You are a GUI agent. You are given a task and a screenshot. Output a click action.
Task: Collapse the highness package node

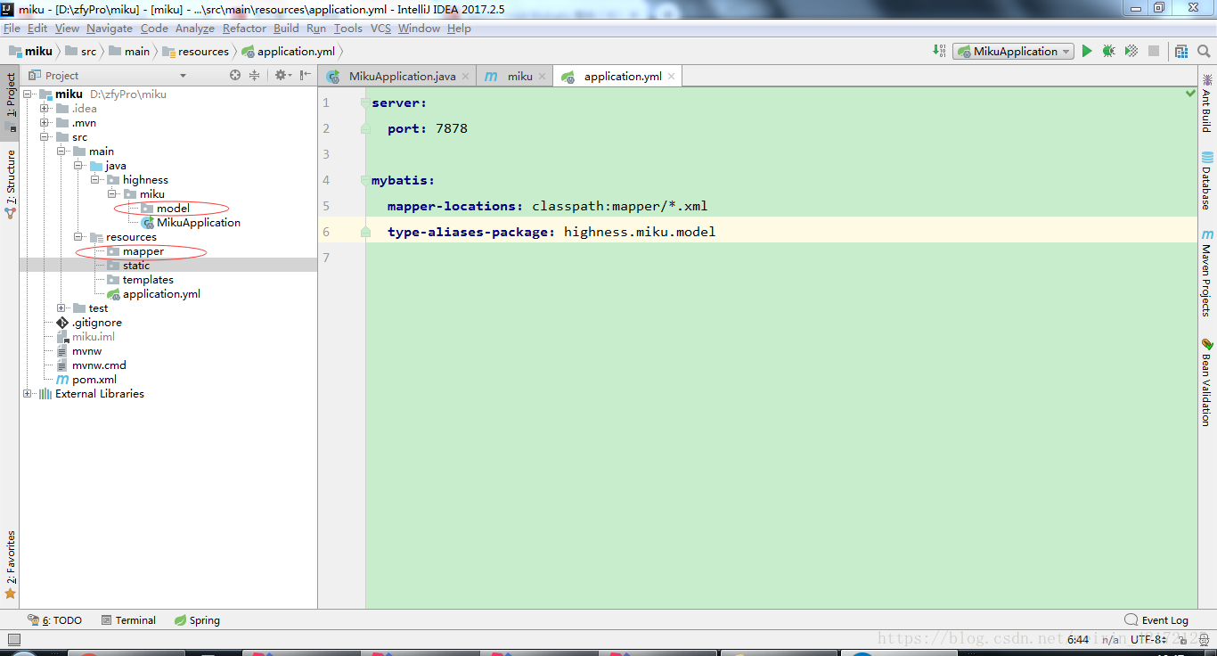click(x=95, y=179)
